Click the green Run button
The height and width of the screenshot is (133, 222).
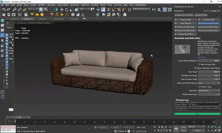197,114
